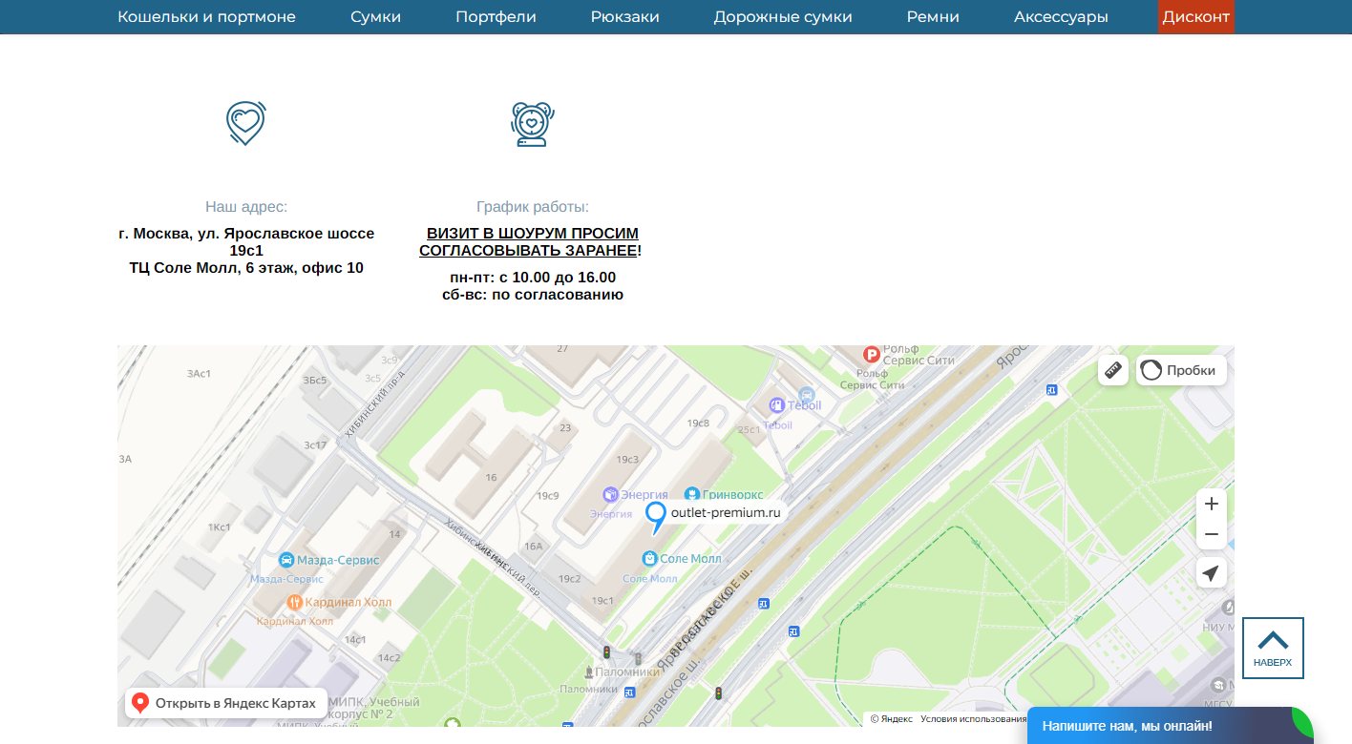Open the Дисконт sale section
Image resolution: width=1352 pixels, height=744 pixels.
pyautogui.click(x=1196, y=17)
